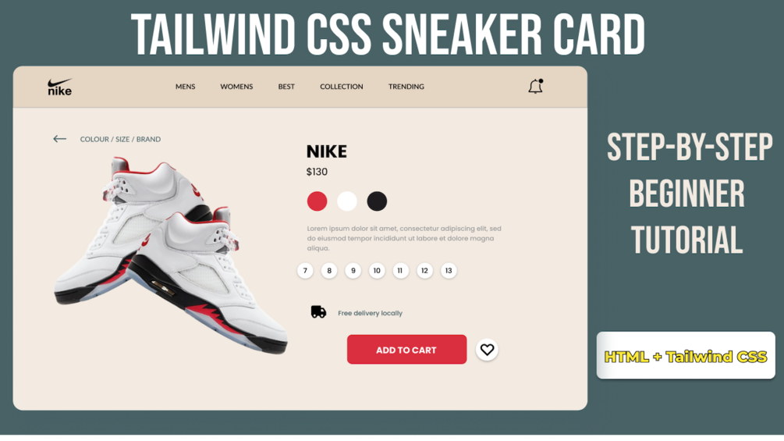
Task: Click the ADD TO CART button
Action: [x=406, y=350]
